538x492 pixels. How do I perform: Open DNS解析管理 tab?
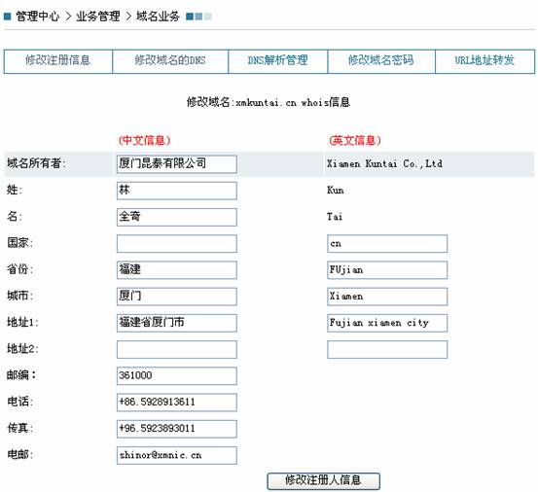tap(278, 61)
